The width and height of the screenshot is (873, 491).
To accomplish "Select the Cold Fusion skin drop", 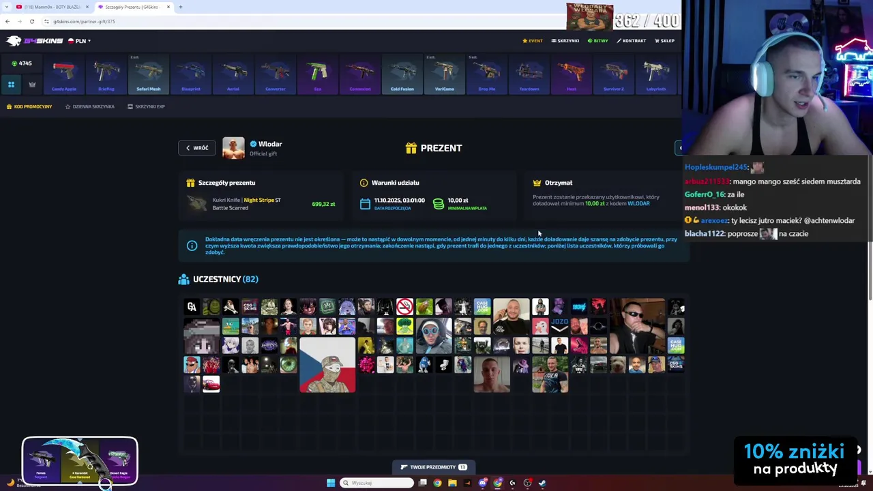I will [402, 74].
